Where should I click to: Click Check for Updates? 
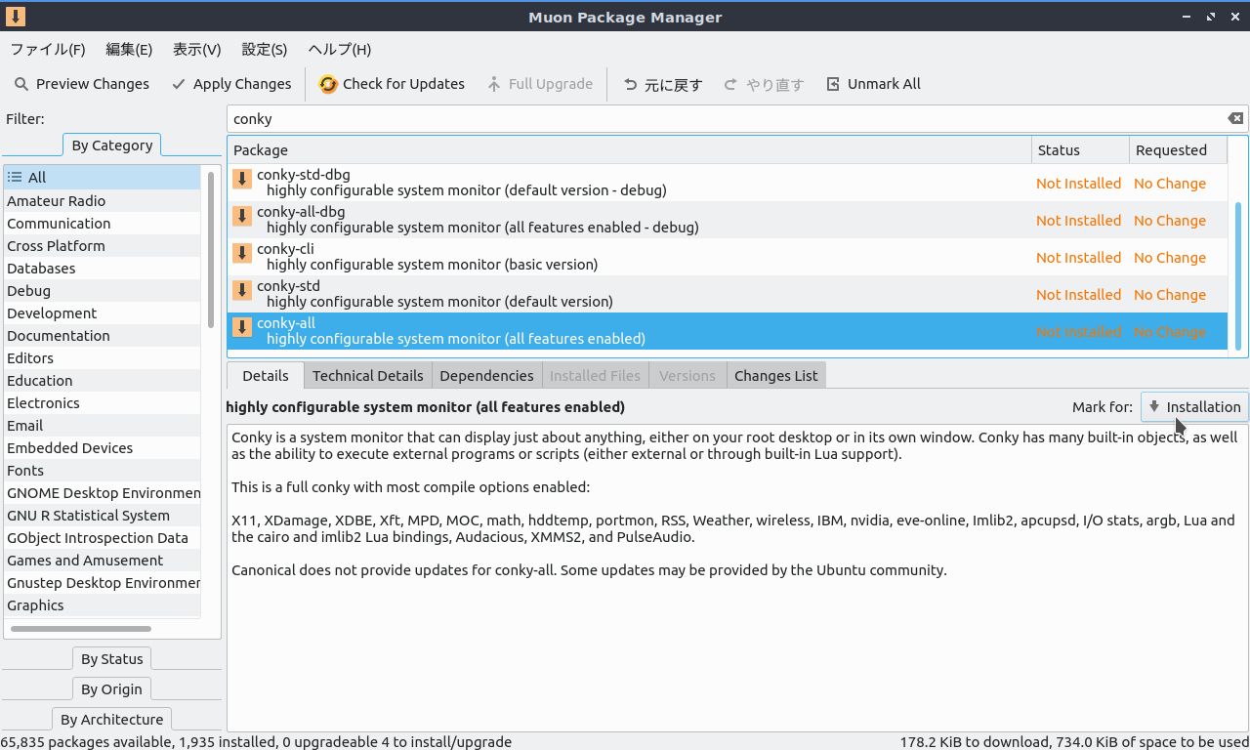(392, 84)
